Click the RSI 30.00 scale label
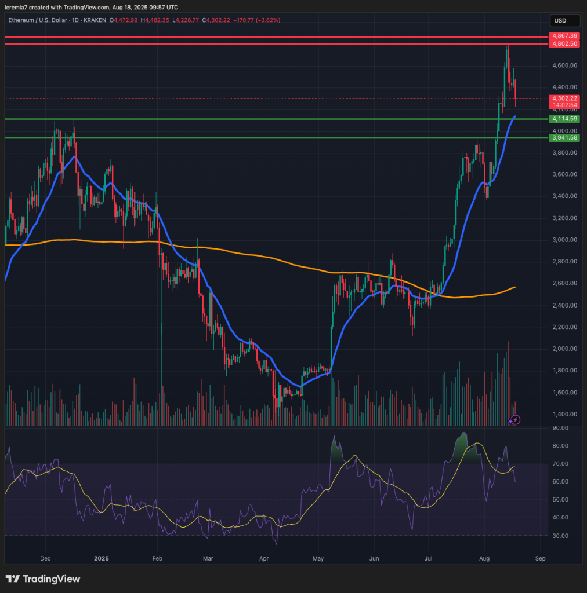The width and height of the screenshot is (587, 593). [x=560, y=536]
